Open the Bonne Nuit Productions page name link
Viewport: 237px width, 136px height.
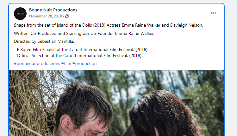[x=53, y=10]
